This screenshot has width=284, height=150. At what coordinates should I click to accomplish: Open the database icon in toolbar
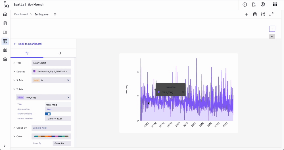[x=255, y=14]
